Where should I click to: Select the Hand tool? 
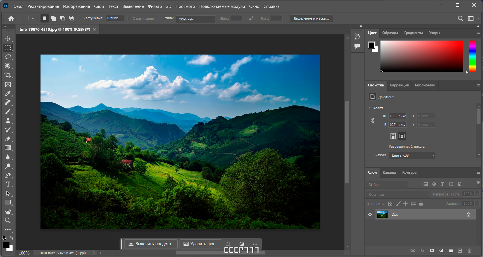[x=8, y=211]
